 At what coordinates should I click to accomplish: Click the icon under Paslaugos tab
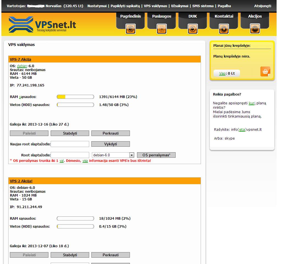click(x=162, y=29)
